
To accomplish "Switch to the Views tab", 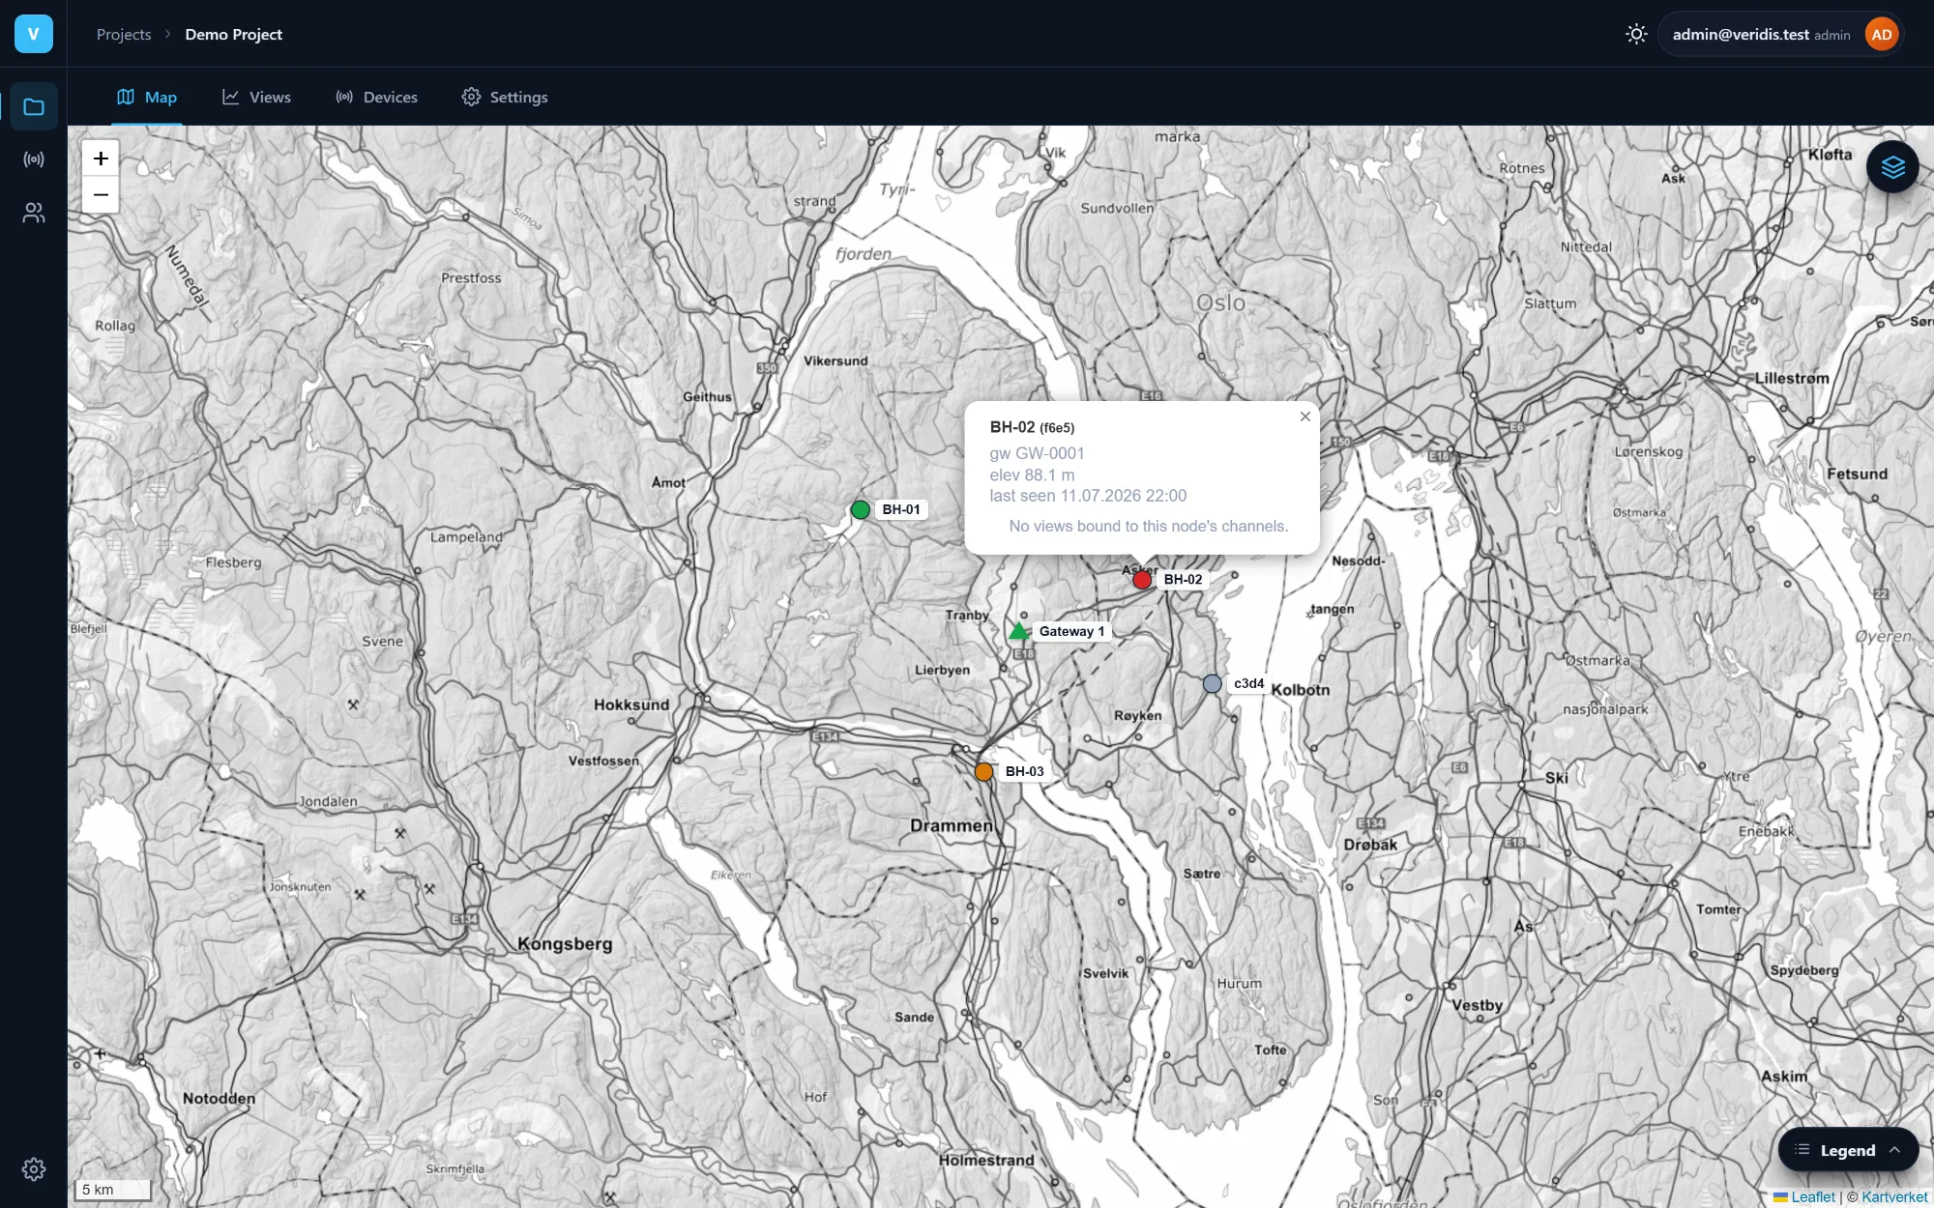I will [x=256, y=97].
